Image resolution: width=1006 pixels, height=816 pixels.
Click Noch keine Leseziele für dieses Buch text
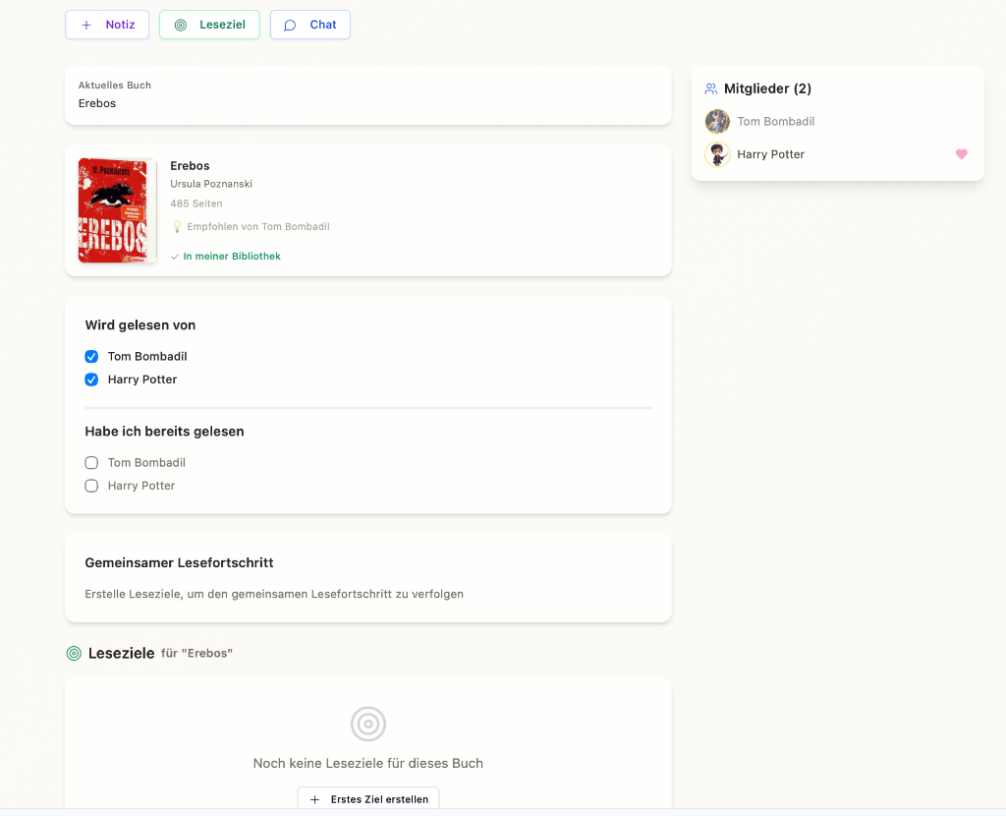pyautogui.click(x=368, y=763)
